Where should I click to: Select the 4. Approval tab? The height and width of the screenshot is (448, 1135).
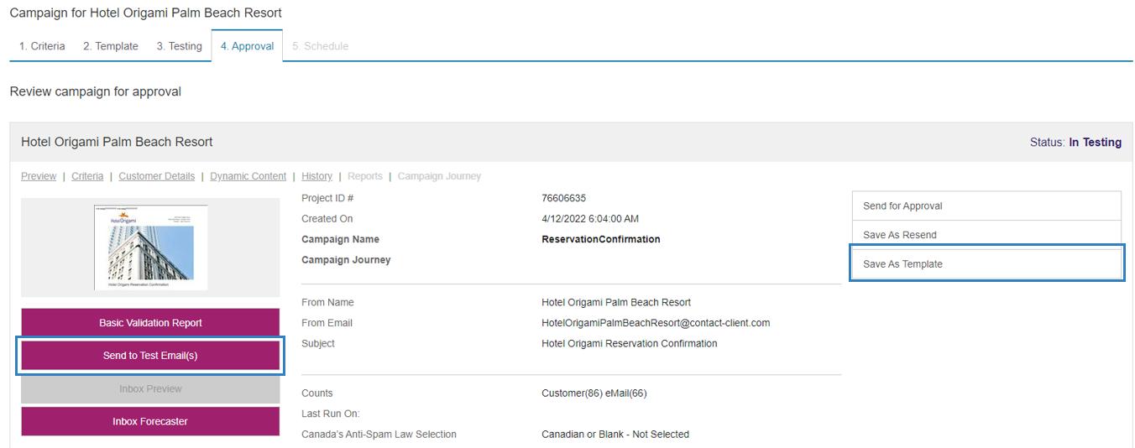[x=247, y=46]
